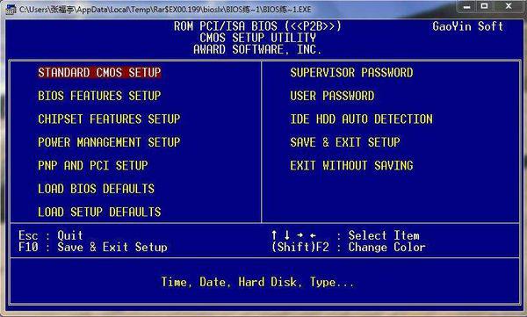Click the Esc Quit hint text
Viewport: 527px width, 317px height.
[51, 235]
